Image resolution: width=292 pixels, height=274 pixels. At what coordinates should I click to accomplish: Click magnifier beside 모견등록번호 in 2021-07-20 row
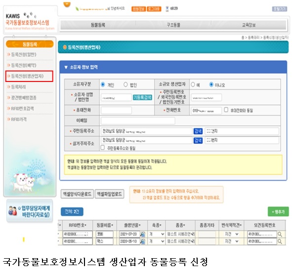click(x=280, y=234)
